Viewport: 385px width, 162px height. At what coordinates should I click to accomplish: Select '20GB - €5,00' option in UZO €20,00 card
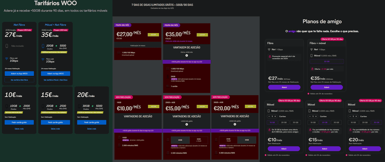[229, 140]
